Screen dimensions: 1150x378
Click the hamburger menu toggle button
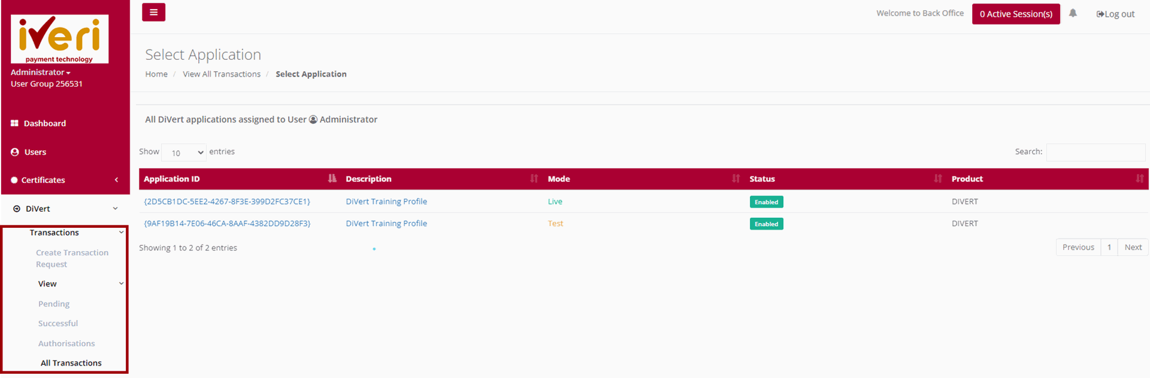pyautogui.click(x=153, y=12)
